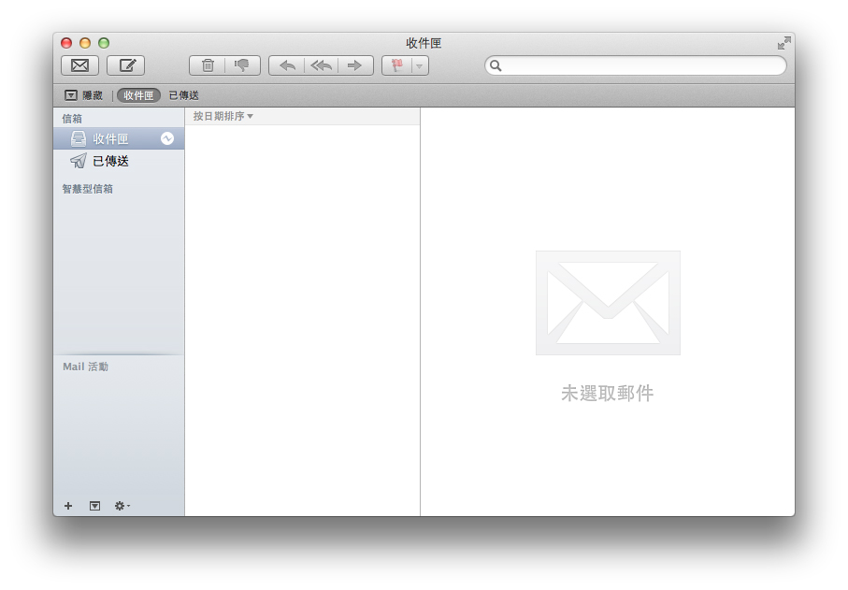Toggle the Mail 活動 panel display button

94,506
